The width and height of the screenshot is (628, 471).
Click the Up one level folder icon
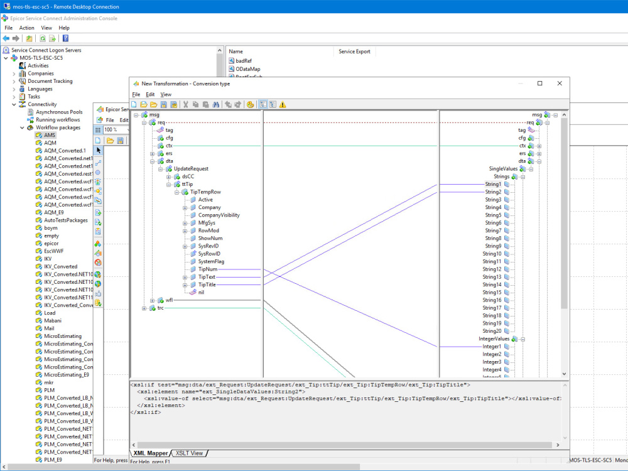[x=30, y=38]
